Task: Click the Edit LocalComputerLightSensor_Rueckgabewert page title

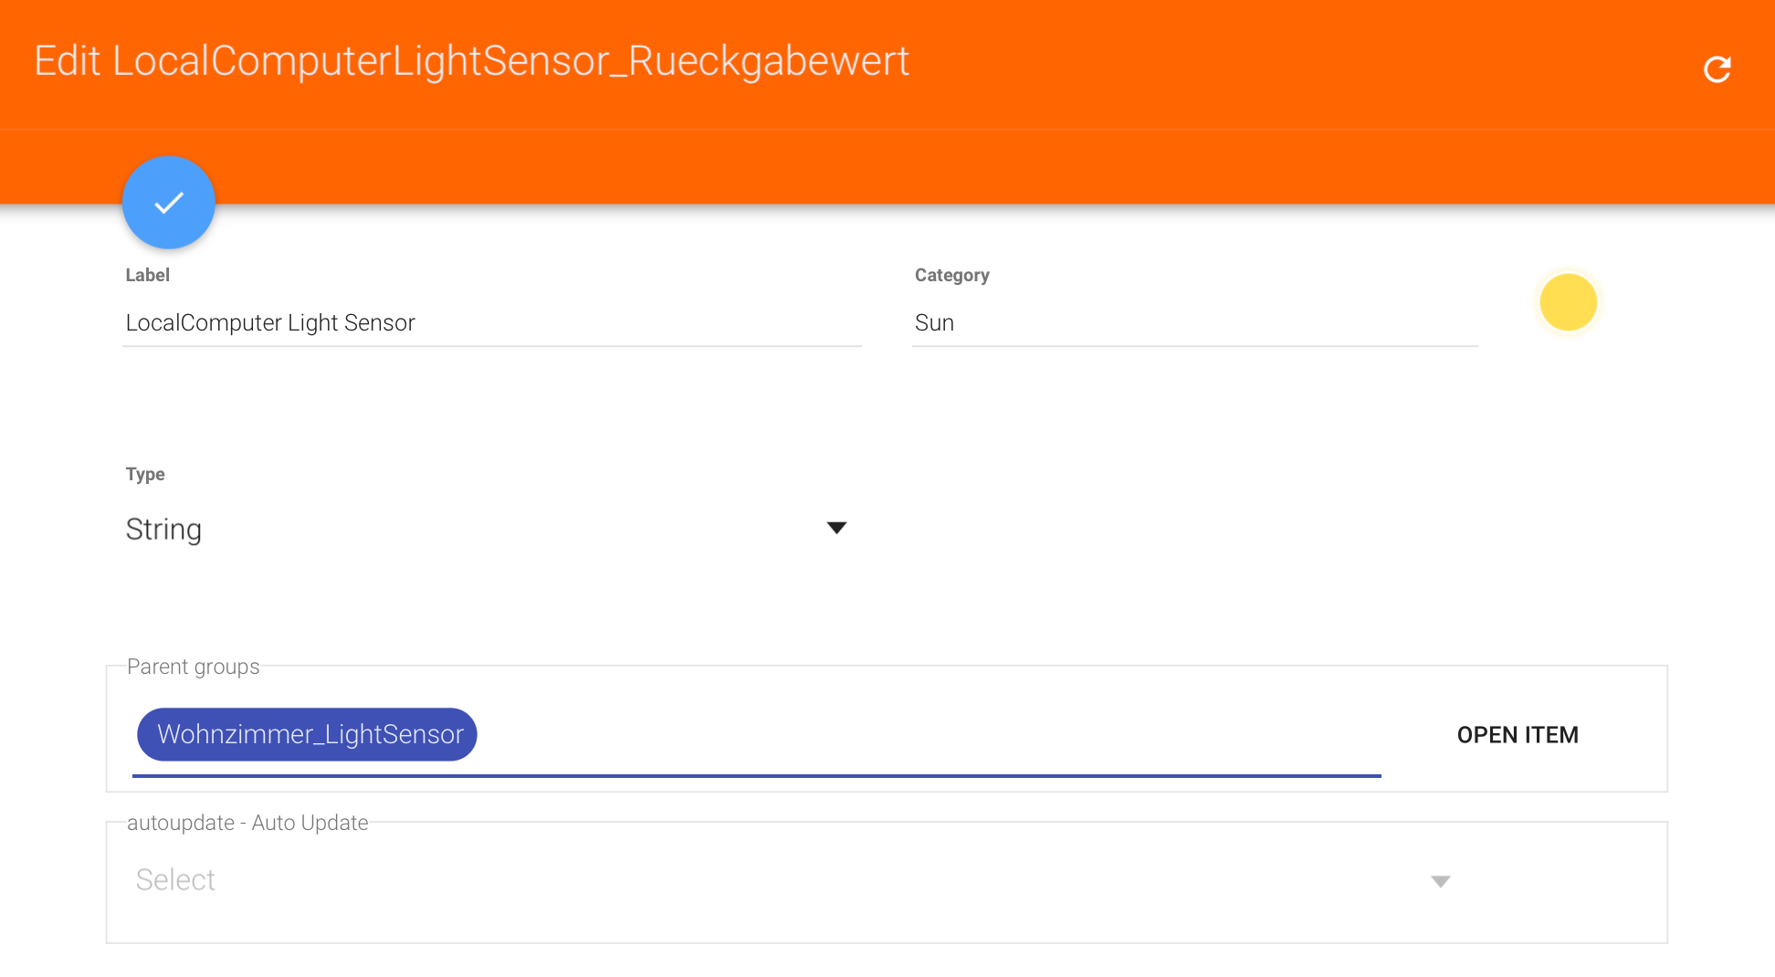Action: coord(471,61)
